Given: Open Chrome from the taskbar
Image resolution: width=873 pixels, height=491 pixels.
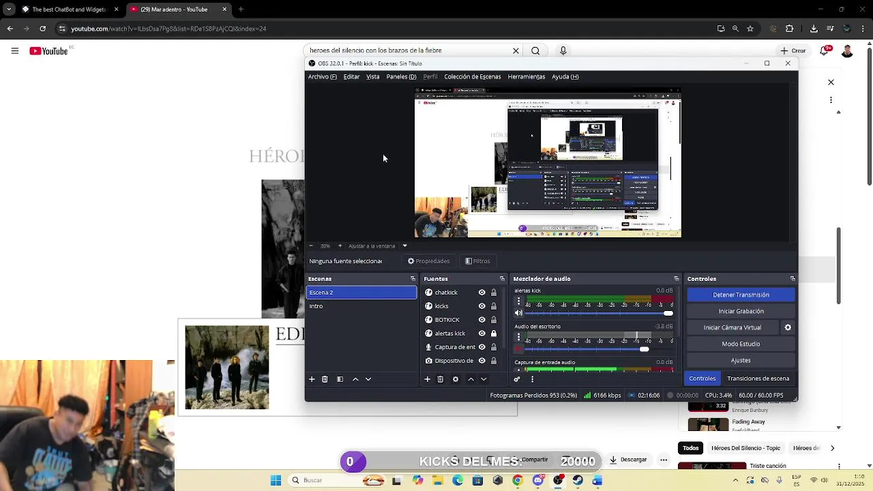Looking at the screenshot, I should [x=518, y=480].
